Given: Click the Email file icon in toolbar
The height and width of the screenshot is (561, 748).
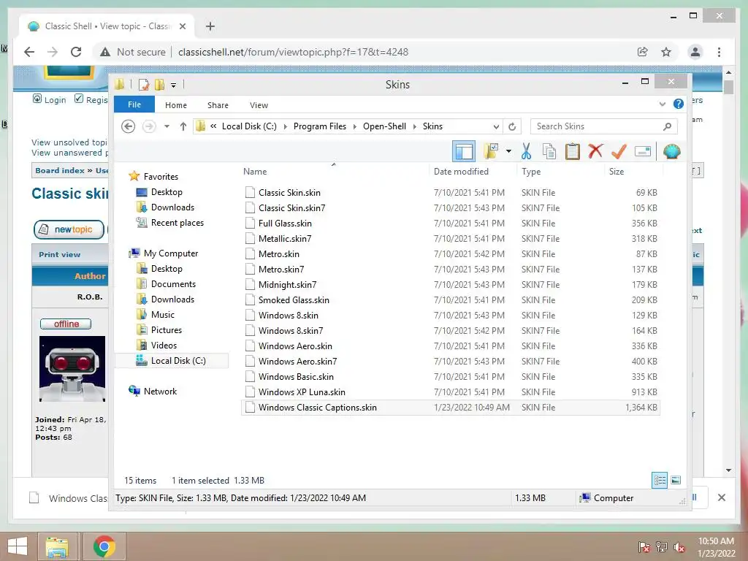Looking at the screenshot, I should [x=643, y=152].
